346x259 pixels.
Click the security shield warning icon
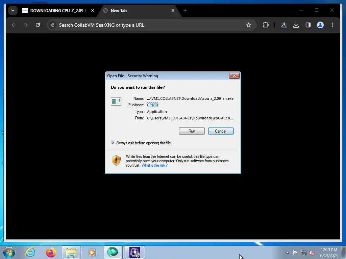point(116,160)
